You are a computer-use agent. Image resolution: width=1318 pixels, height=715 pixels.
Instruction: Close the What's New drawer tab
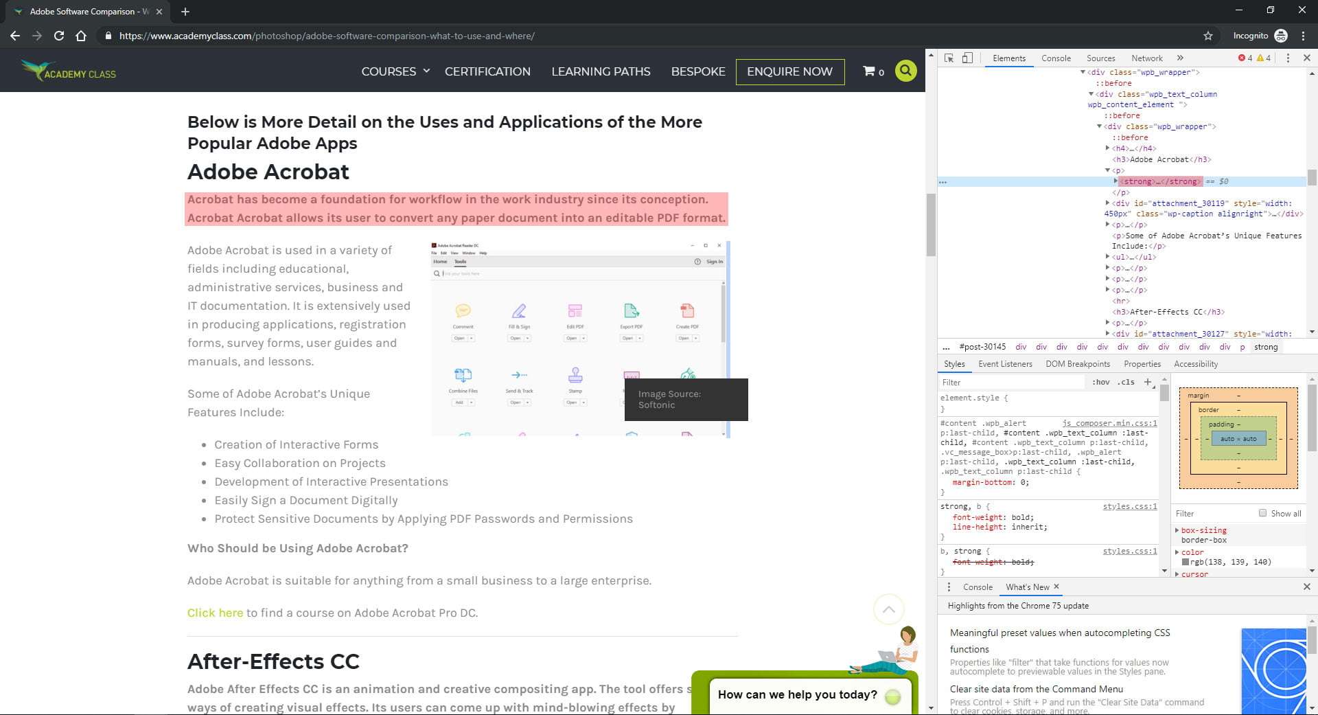click(1056, 587)
